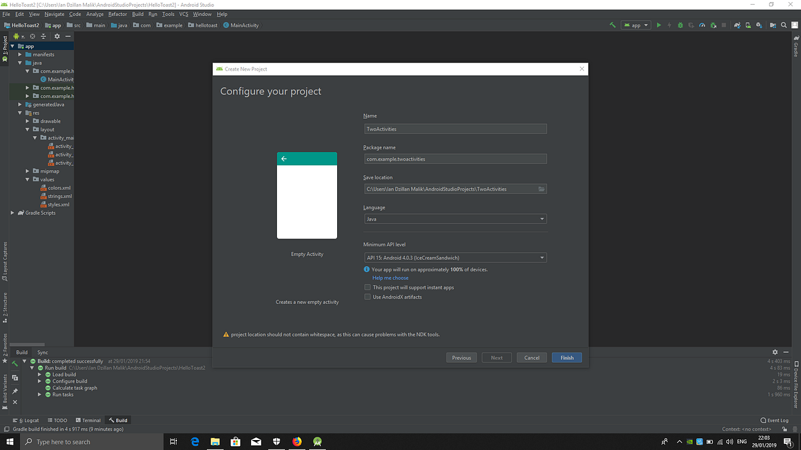Collapse the 'Run build' tree node
801x450 pixels.
point(31,367)
